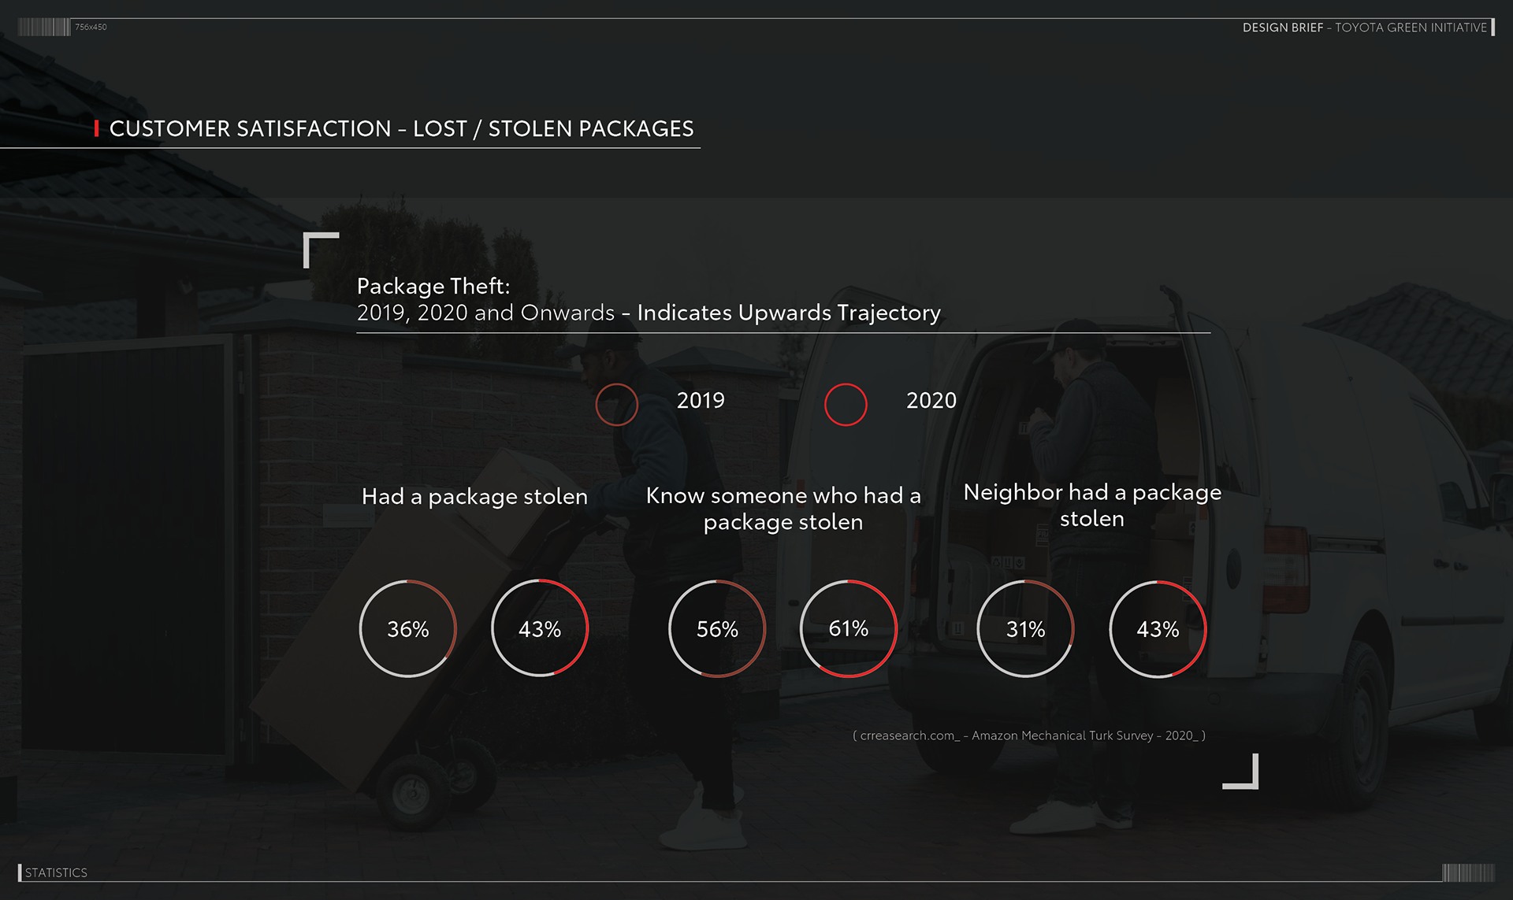The width and height of the screenshot is (1513, 900).
Task: Click the 756x450 dimension label
Action: tap(91, 27)
